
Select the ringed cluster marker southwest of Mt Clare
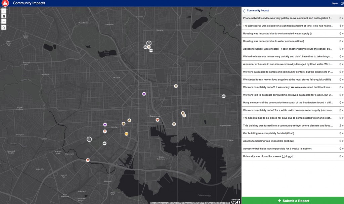tap(89, 139)
